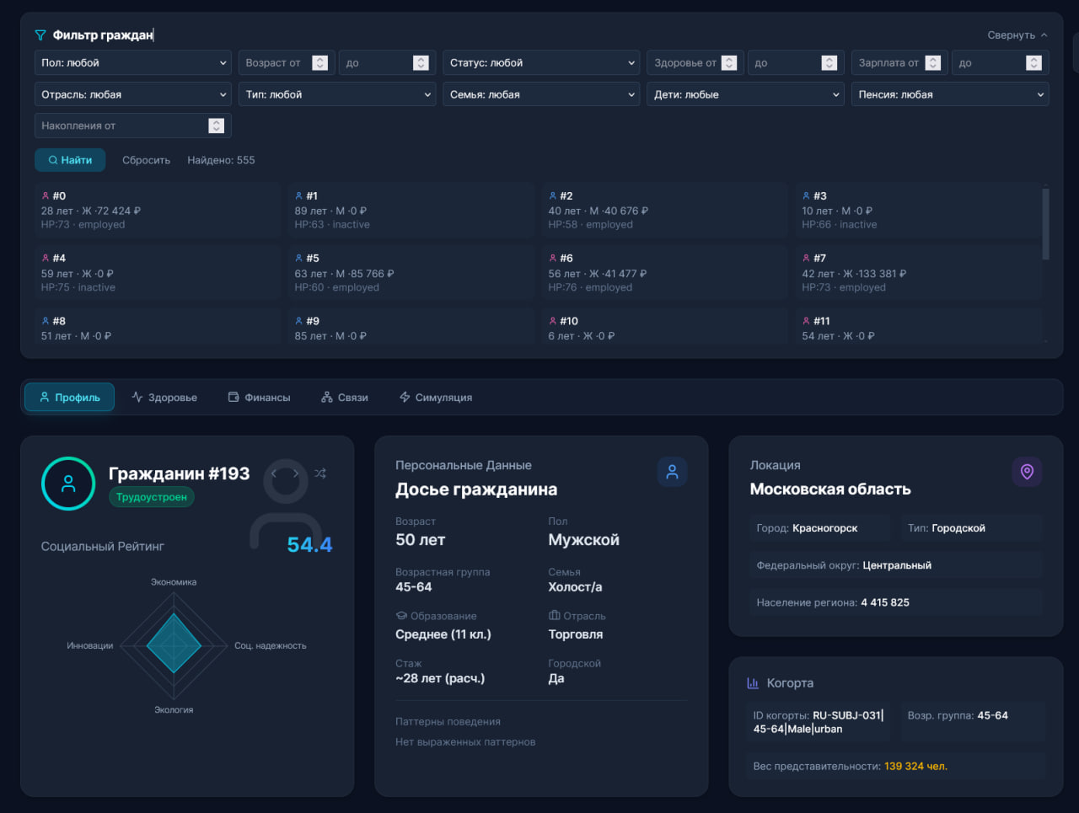Viewport: 1079px width, 813px height.
Task: Click the Возр. группа: 45-64 box
Action: tap(973, 722)
